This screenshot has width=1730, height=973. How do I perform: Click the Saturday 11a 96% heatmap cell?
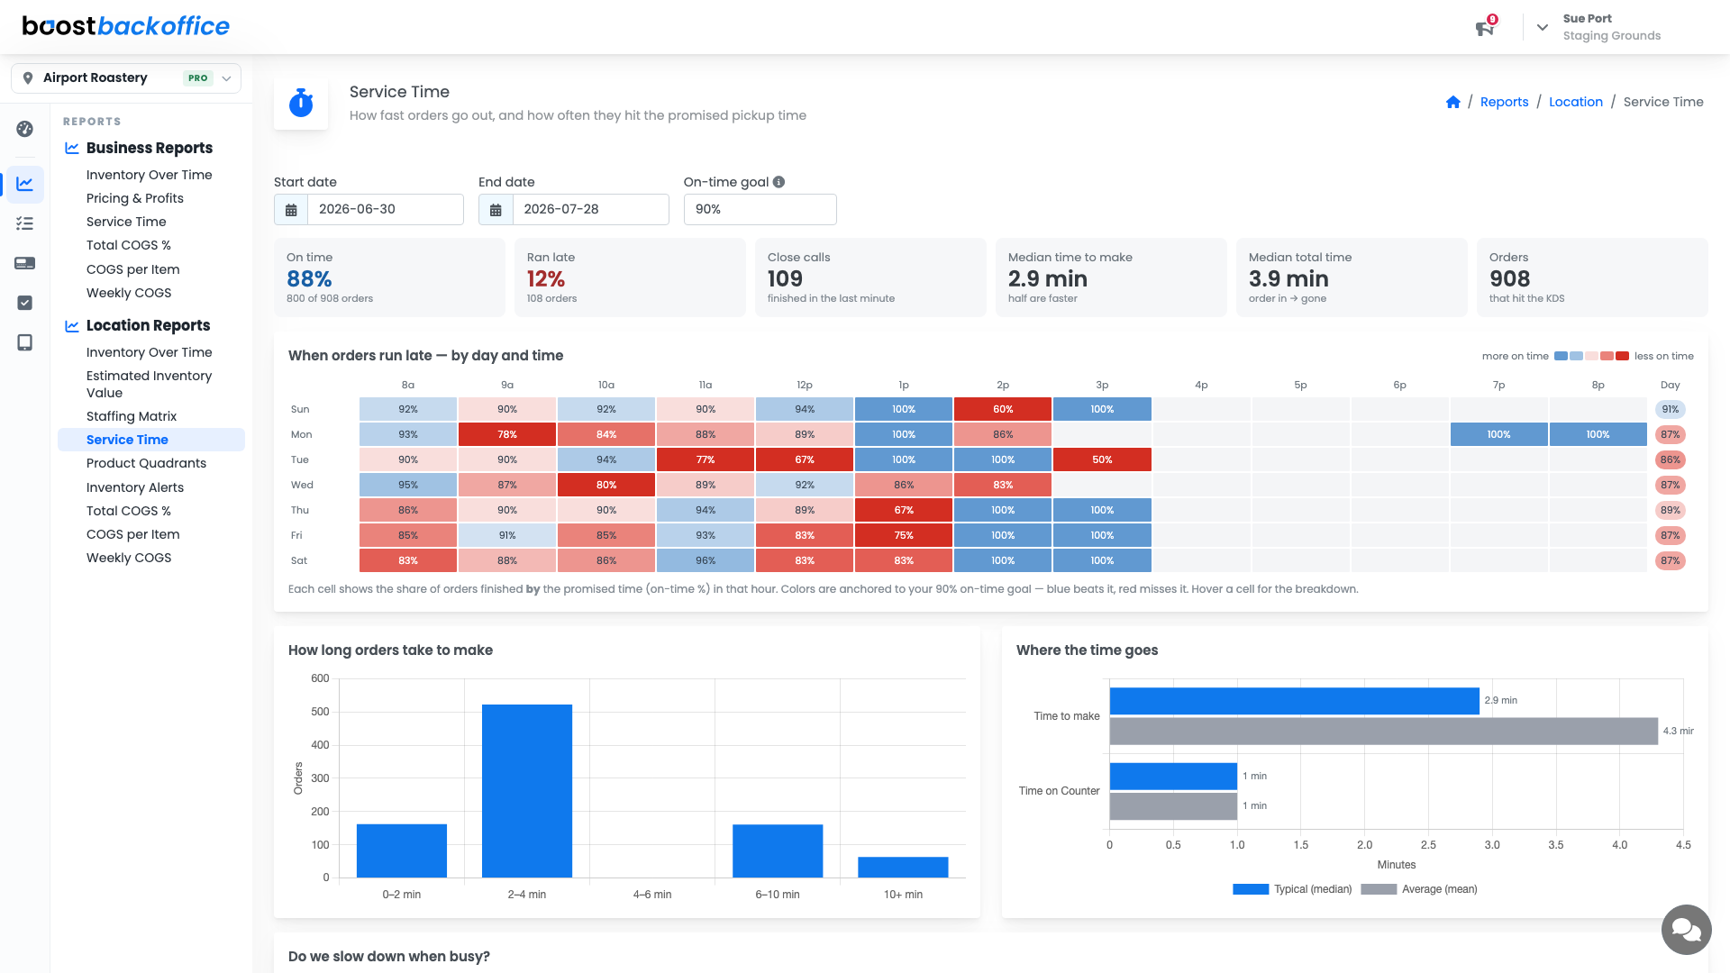point(706,561)
